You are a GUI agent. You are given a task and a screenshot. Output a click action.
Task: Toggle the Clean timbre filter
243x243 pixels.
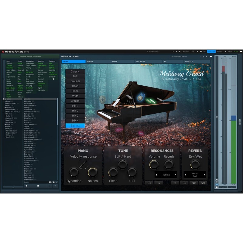point(19,68)
